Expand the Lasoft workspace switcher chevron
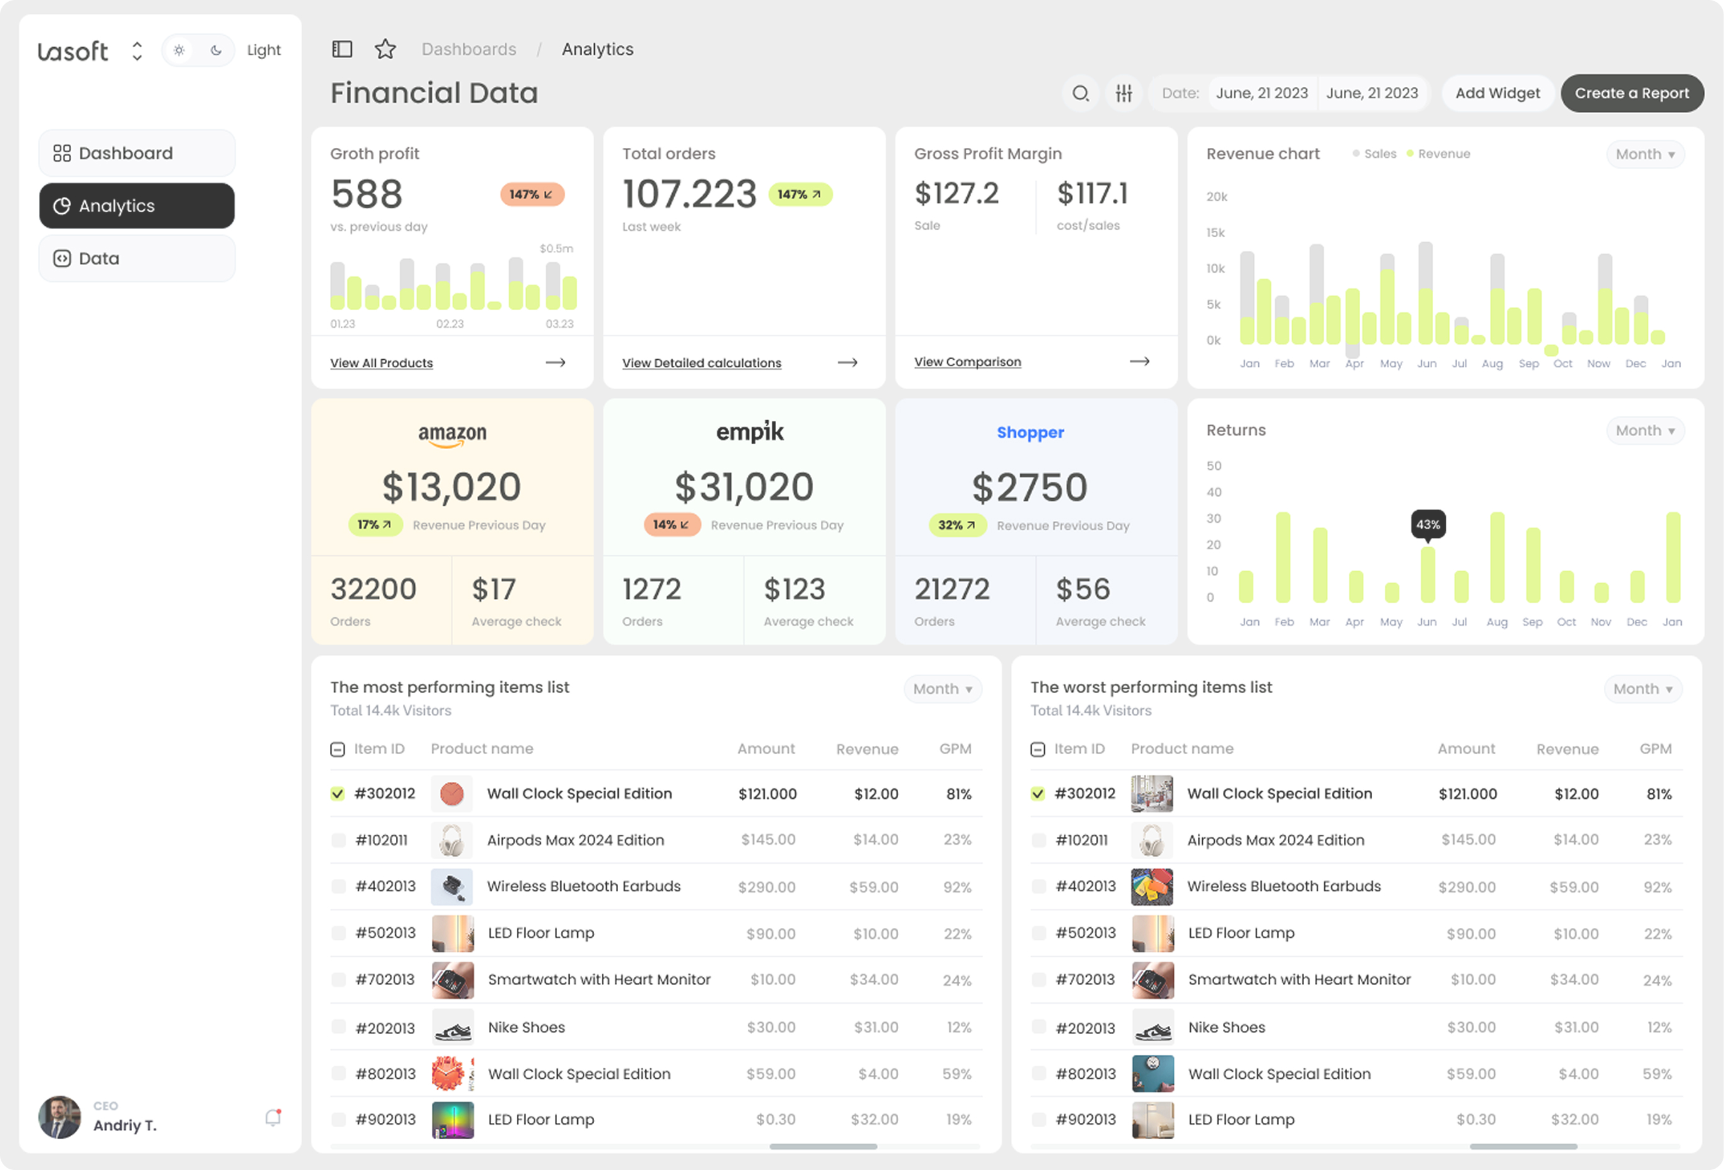This screenshot has width=1724, height=1170. coord(137,50)
